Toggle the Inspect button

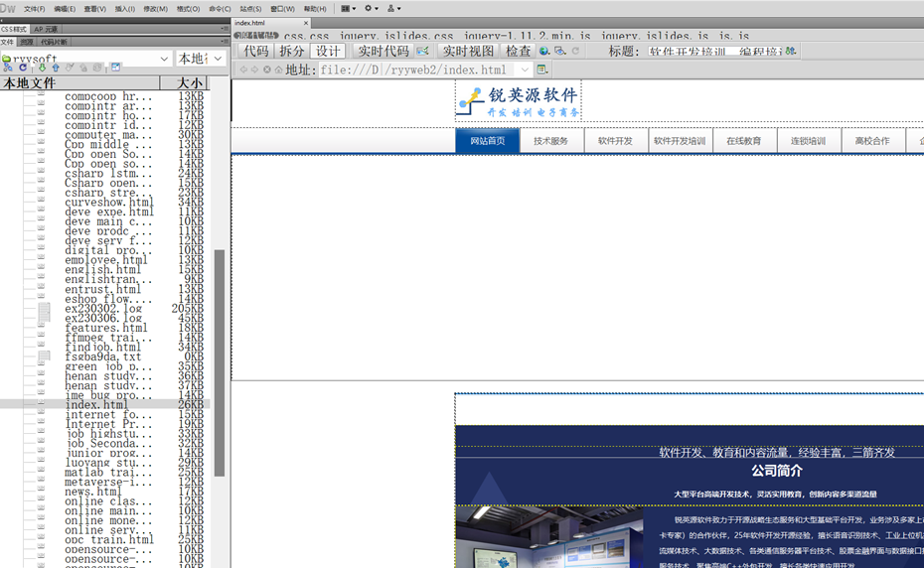[x=519, y=52]
